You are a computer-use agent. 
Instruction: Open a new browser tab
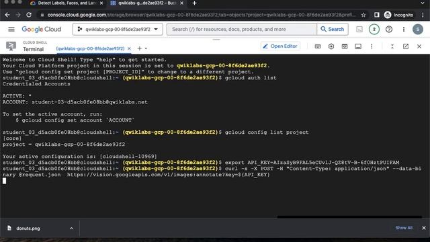pyautogui.click(x=194, y=3)
